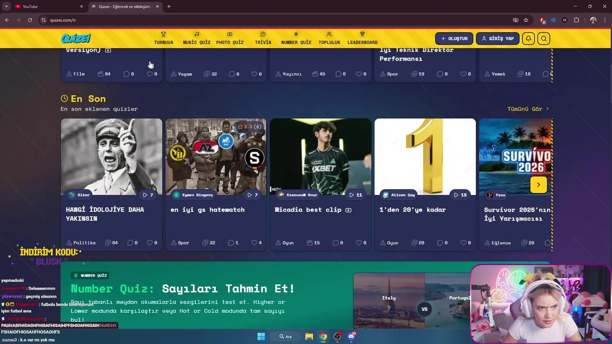Like the Wicadia best clip heart
Image resolution: width=612 pixels, height=344 pixels.
pos(361,243)
